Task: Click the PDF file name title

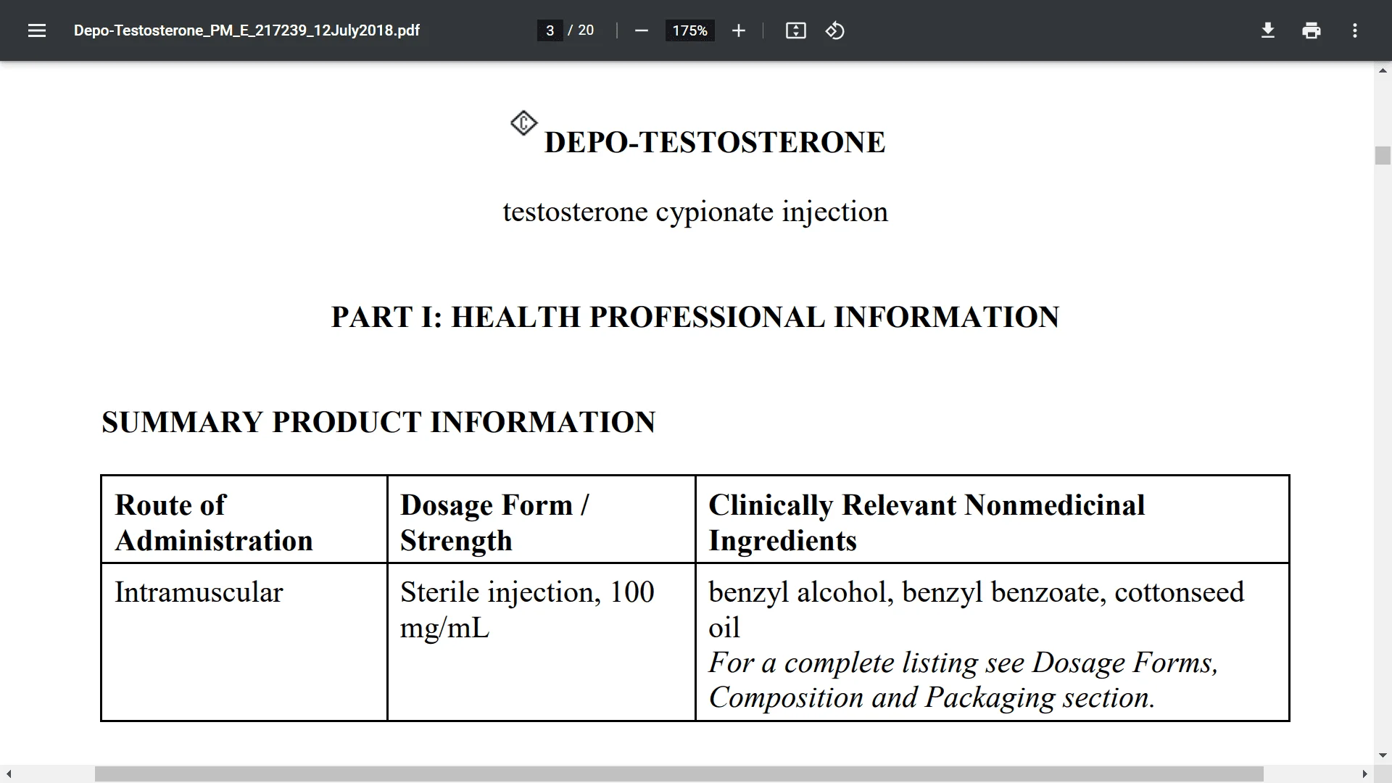Action: (x=246, y=30)
